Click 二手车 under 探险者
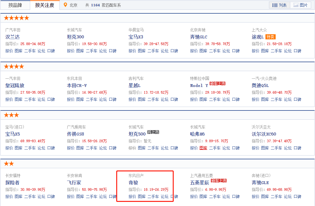 click(x=30, y=197)
